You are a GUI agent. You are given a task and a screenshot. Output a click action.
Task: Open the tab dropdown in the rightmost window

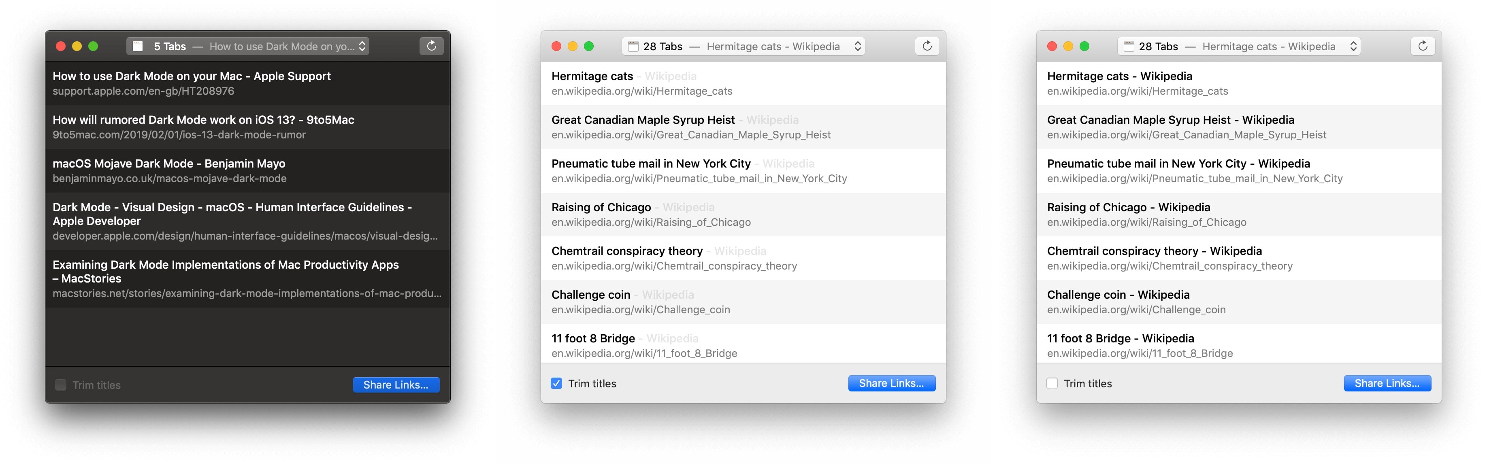coord(1354,46)
